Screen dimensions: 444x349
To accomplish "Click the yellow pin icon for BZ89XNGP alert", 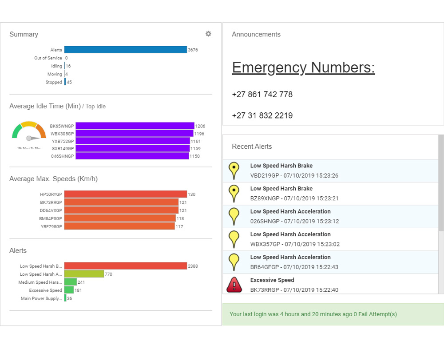I will 234,193.
